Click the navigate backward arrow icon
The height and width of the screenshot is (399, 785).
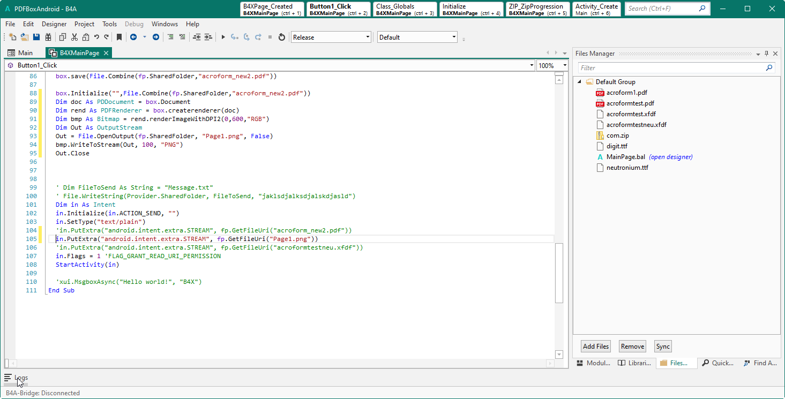pyautogui.click(x=133, y=37)
